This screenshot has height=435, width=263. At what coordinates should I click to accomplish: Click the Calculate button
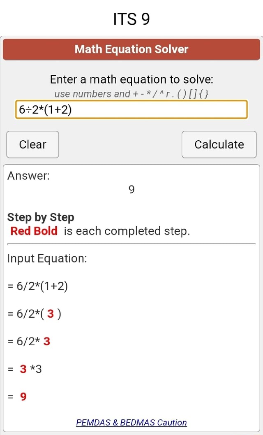pos(219,144)
